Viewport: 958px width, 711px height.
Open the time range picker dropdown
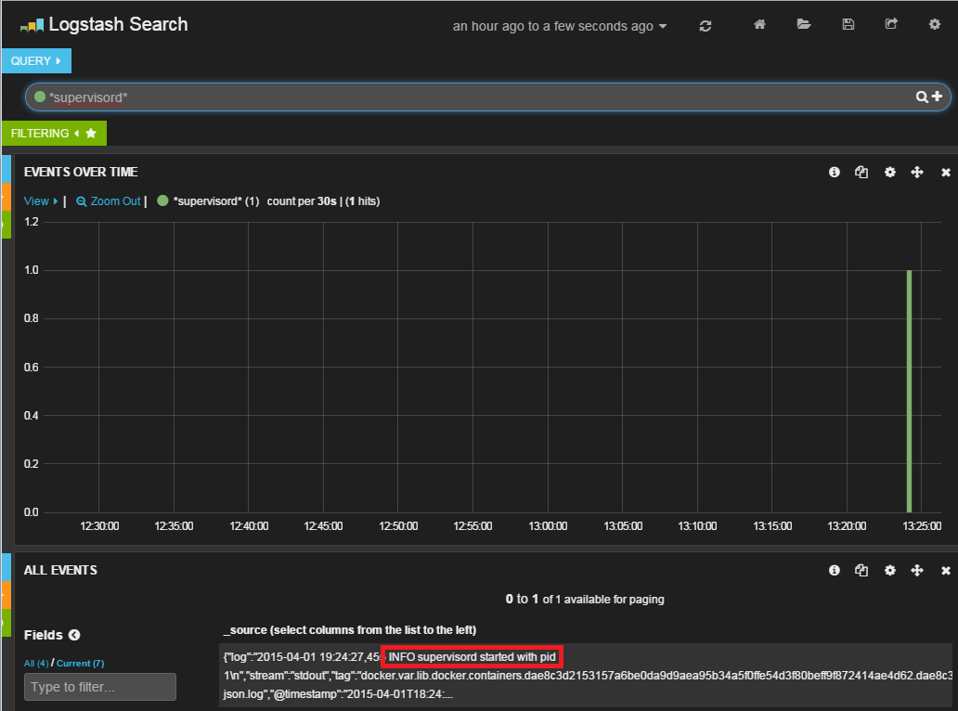pyautogui.click(x=560, y=26)
